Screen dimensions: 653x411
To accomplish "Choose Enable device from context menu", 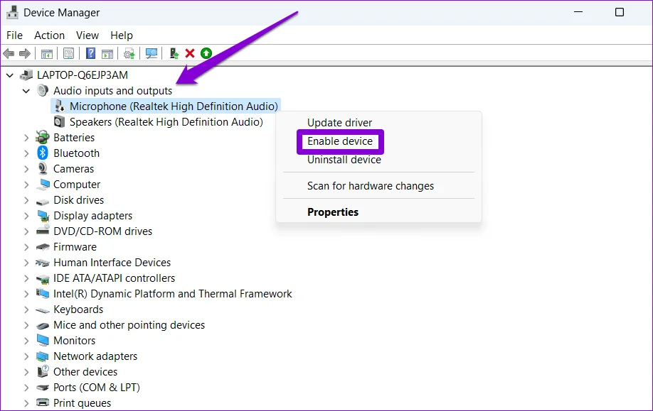I will (x=340, y=141).
